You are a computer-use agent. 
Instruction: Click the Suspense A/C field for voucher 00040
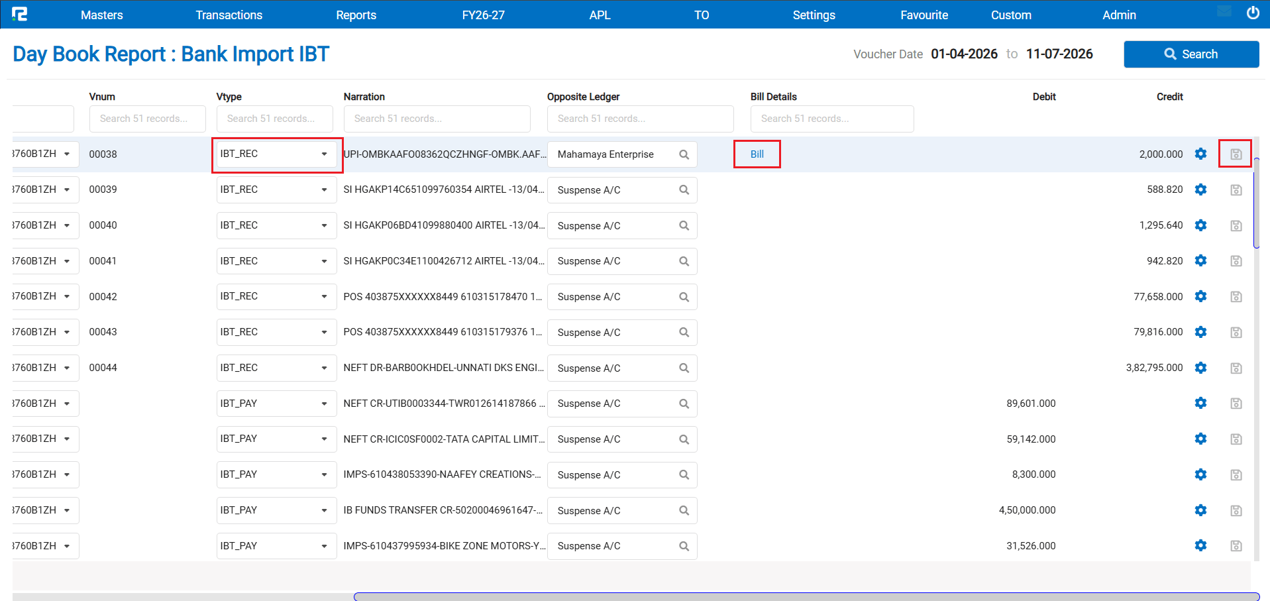[622, 226]
